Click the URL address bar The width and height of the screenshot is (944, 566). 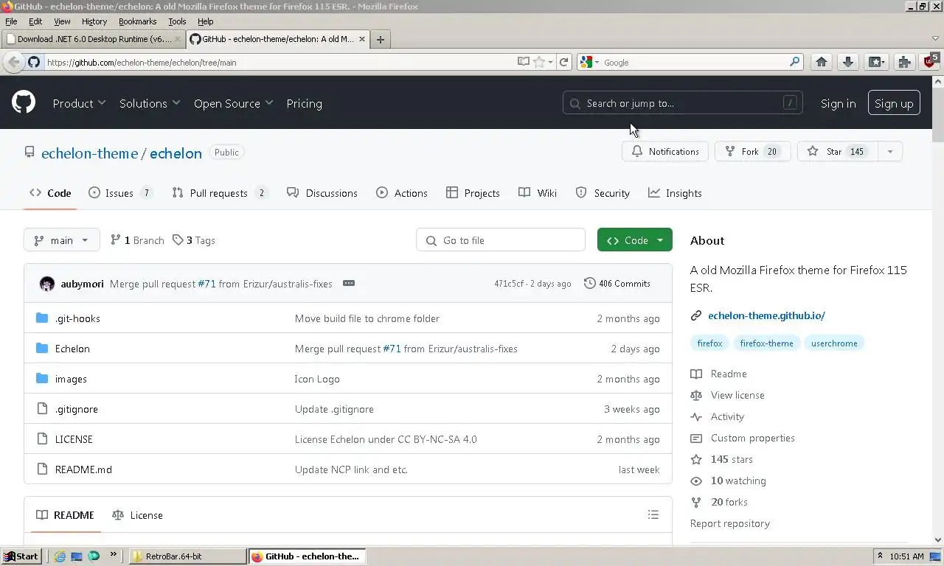[280, 63]
